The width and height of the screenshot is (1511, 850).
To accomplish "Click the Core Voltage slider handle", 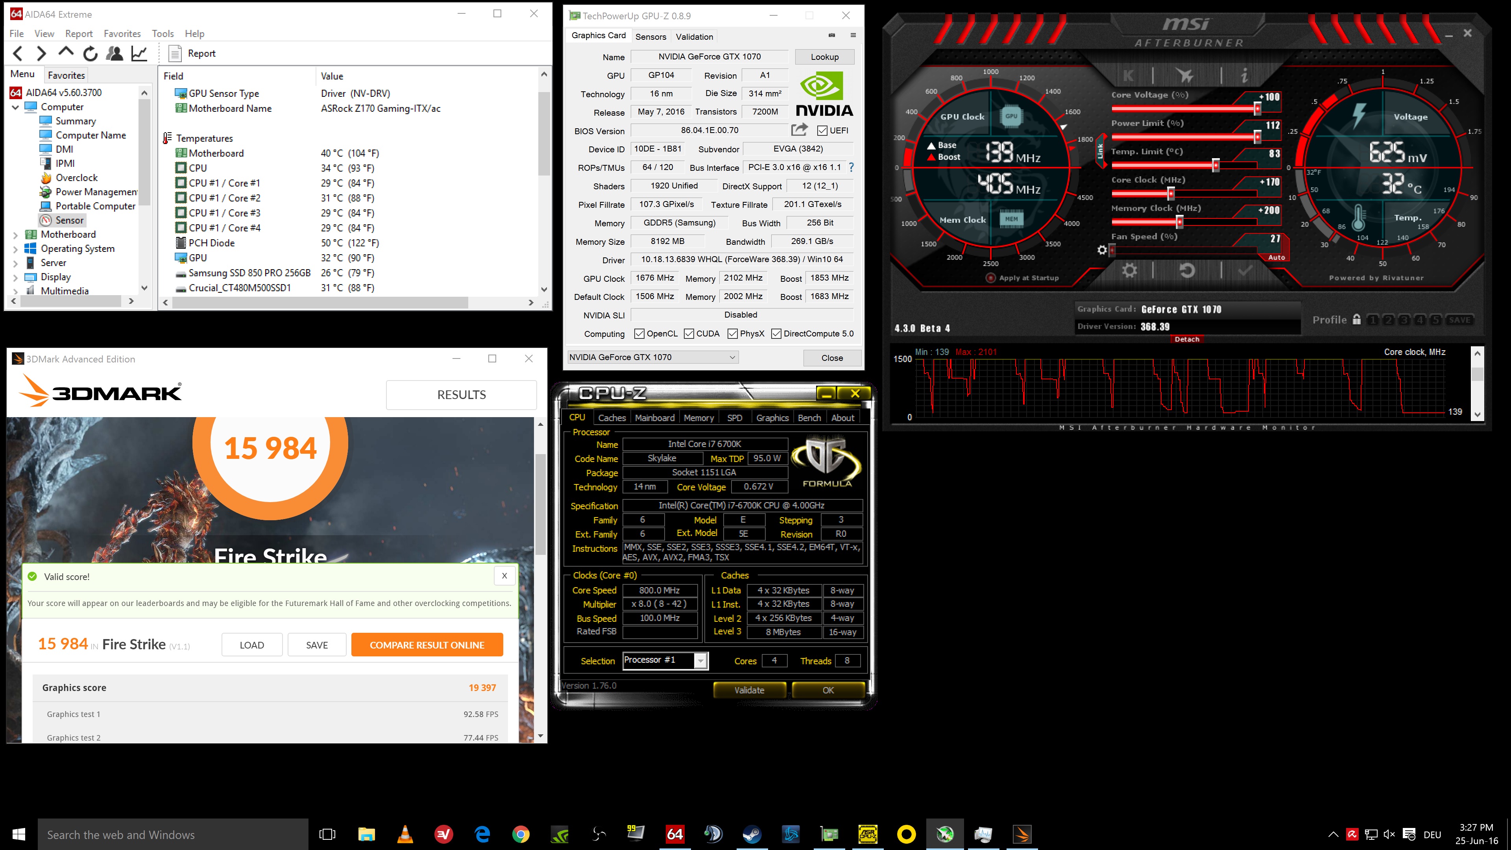I will (x=1258, y=109).
